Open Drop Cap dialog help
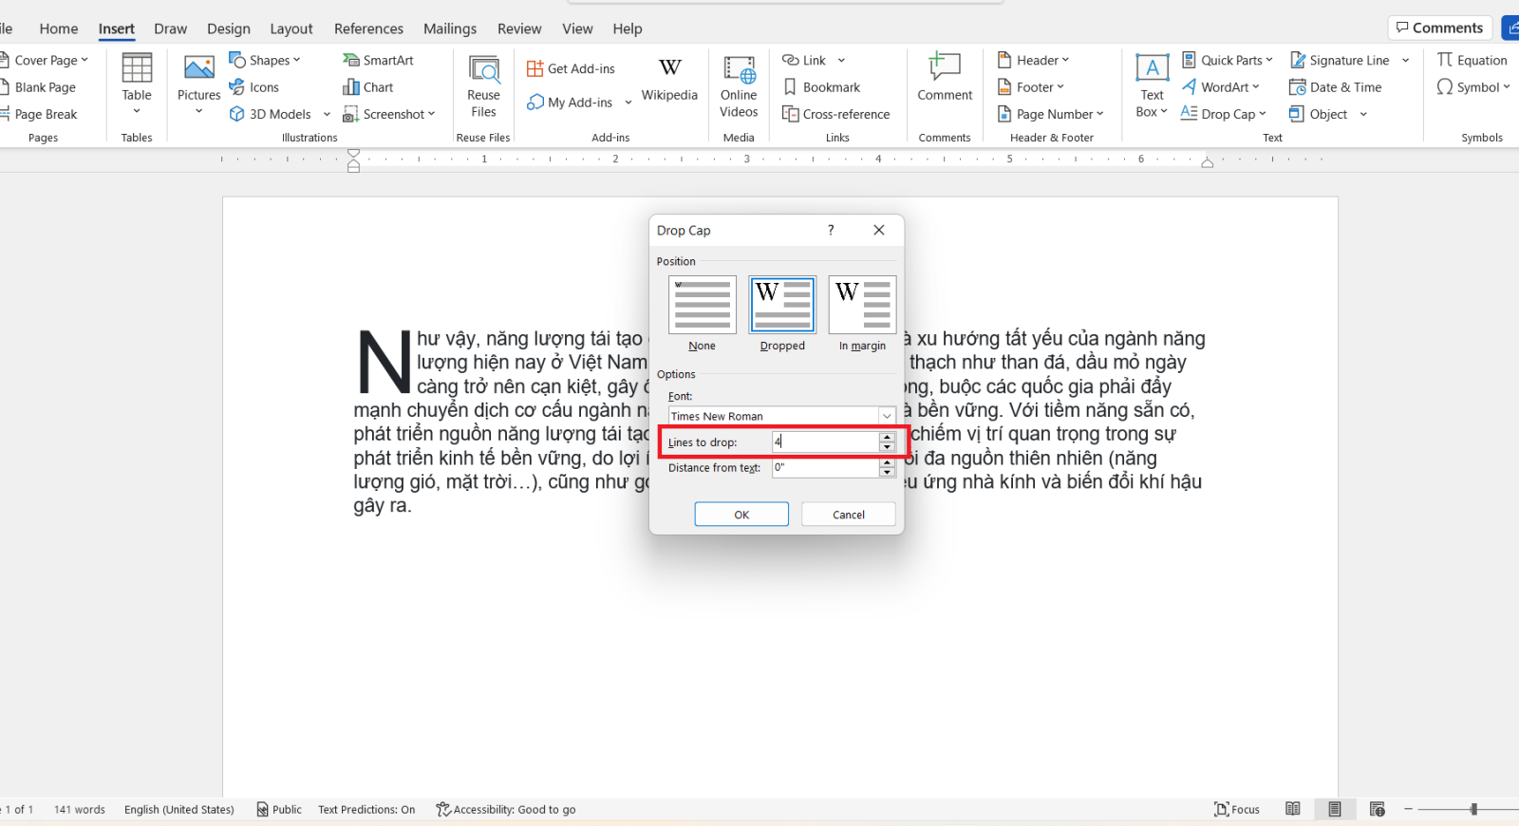This screenshot has height=826, width=1519. [x=831, y=230]
